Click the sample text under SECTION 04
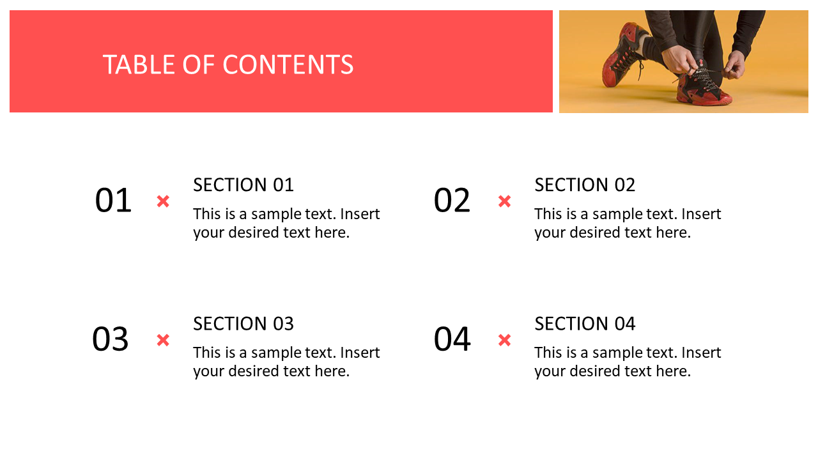This screenshot has width=818, height=460. [x=628, y=362]
